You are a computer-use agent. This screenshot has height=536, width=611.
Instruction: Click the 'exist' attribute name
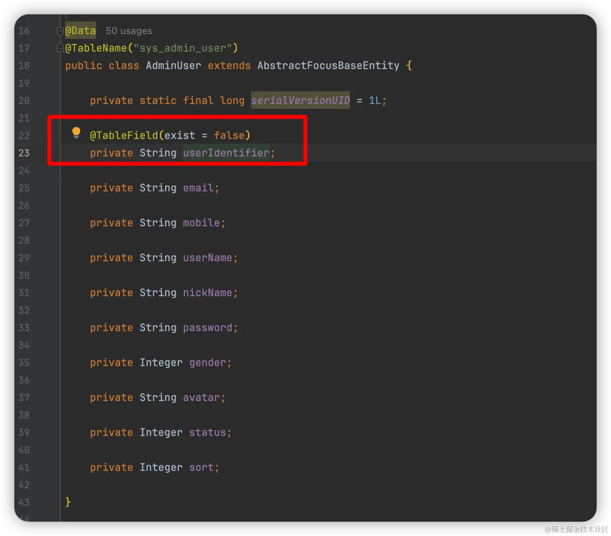[x=180, y=135]
